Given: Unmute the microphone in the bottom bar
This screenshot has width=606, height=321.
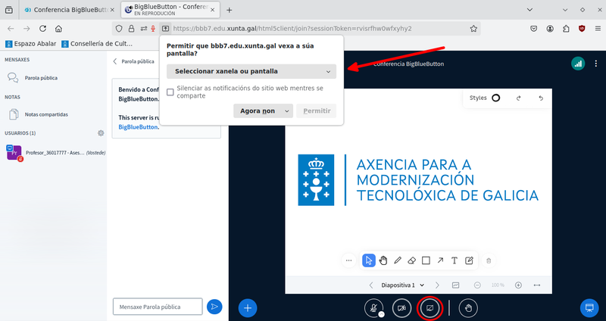Looking at the screenshot, I should click(373, 308).
